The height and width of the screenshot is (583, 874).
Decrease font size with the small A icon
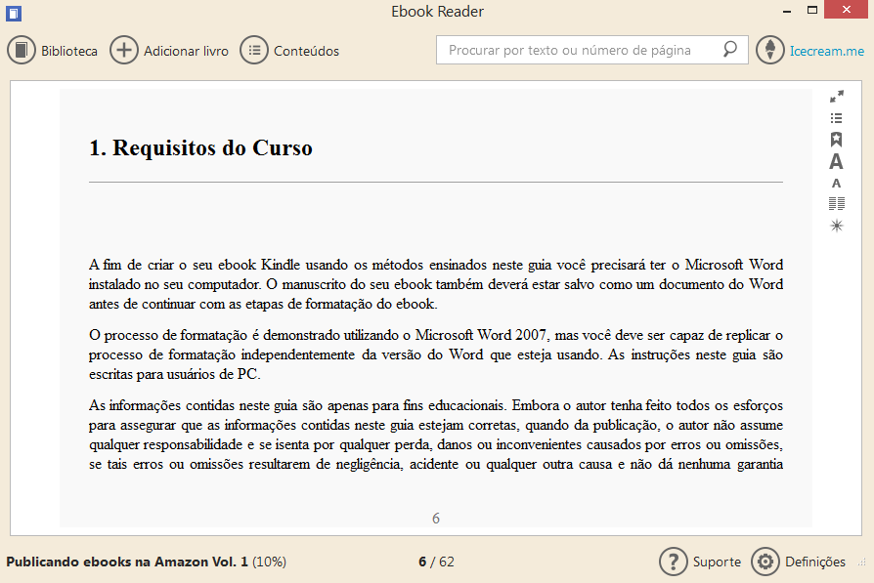[x=837, y=184]
